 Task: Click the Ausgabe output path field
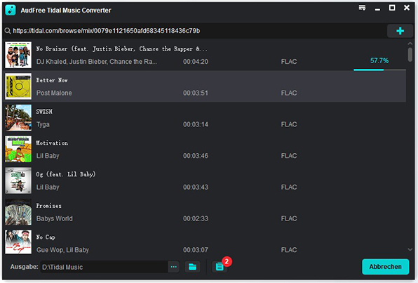(104, 267)
